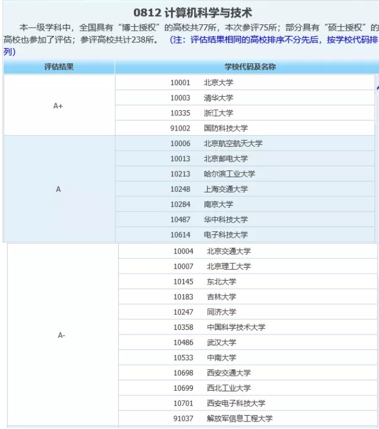Select 华中科技大学 school name

(x=225, y=220)
